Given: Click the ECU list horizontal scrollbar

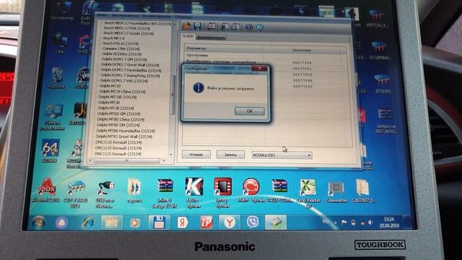Looking at the screenshot, I should (x=127, y=160).
